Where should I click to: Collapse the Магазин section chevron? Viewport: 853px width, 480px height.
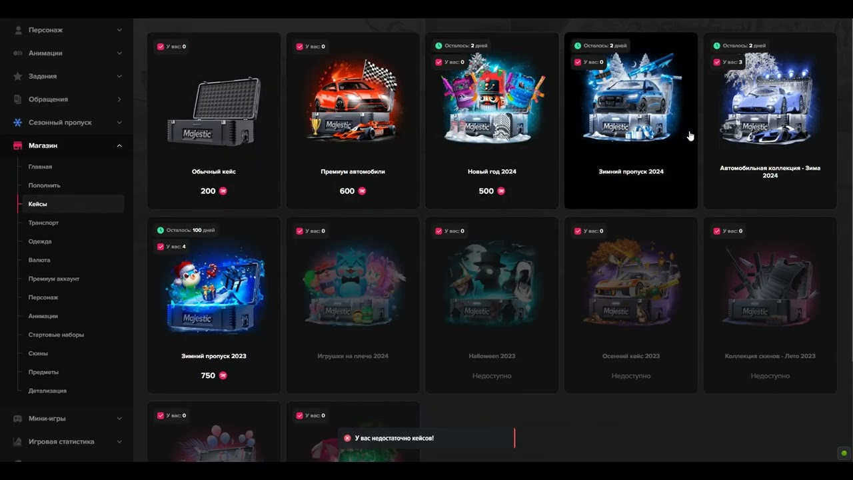[119, 145]
